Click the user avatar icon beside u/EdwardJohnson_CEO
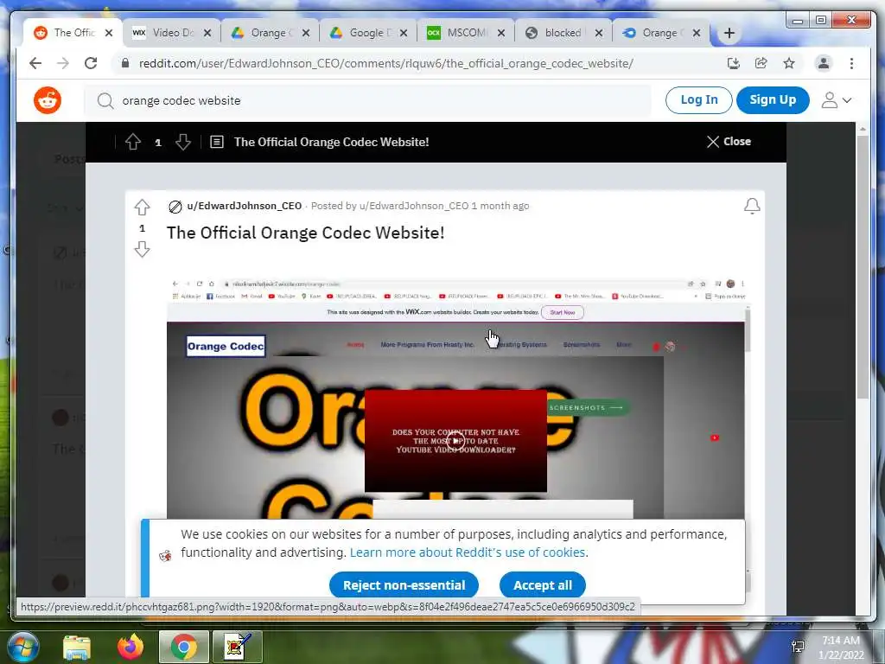 point(175,207)
